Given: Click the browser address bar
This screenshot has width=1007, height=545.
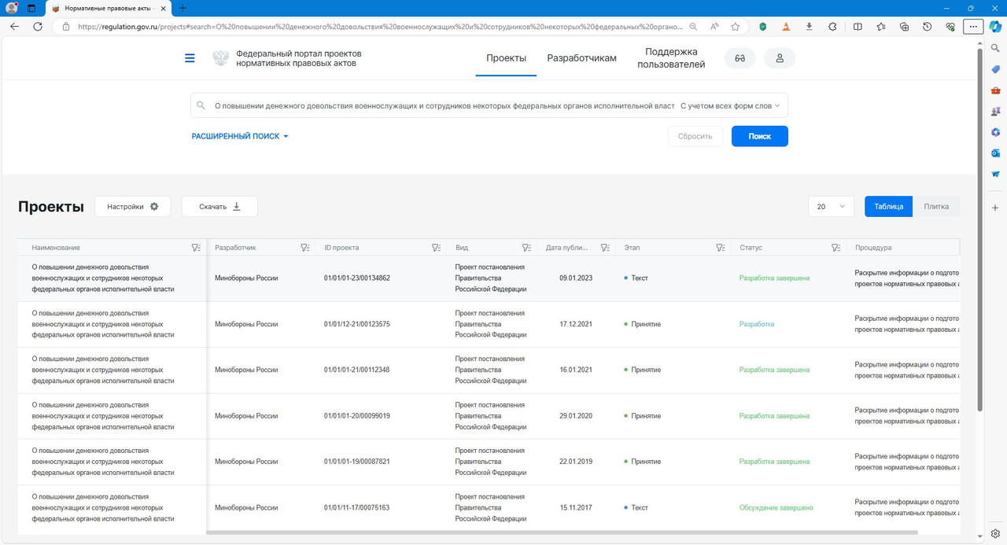Looking at the screenshot, I should (x=380, y=26).
